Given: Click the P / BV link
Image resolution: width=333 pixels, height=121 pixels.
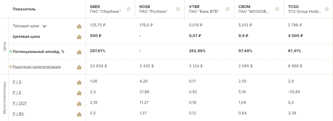Looking at the screenshot, I should point(18,114).
